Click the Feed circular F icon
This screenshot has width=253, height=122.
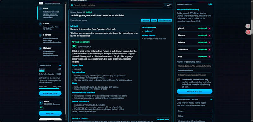click(40, 9)
